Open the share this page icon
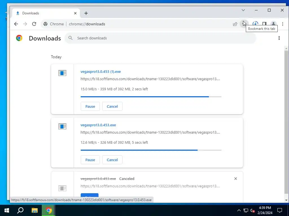289x216 pixels. point(235,24)
